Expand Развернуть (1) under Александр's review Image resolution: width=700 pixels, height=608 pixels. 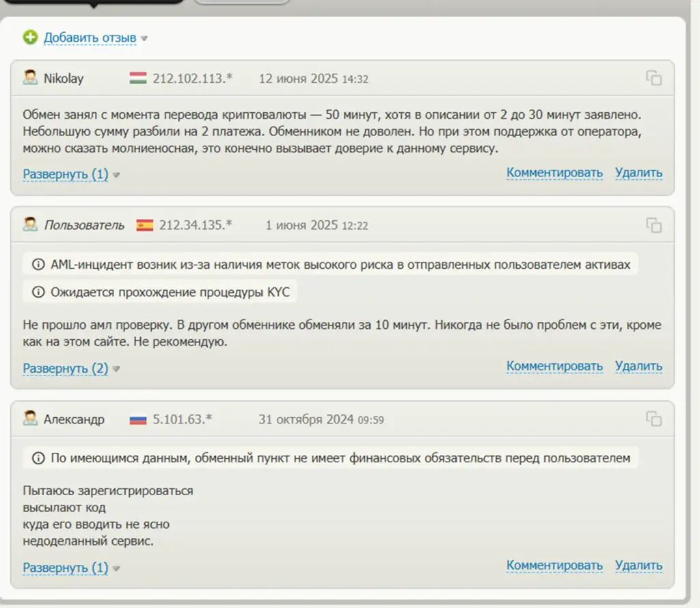pyautogui.click(x=65, y=568)
